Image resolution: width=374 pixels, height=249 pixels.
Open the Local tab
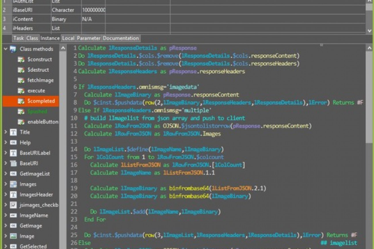point(68,38)
